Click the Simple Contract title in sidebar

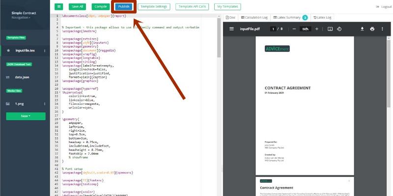click(24, 13)
